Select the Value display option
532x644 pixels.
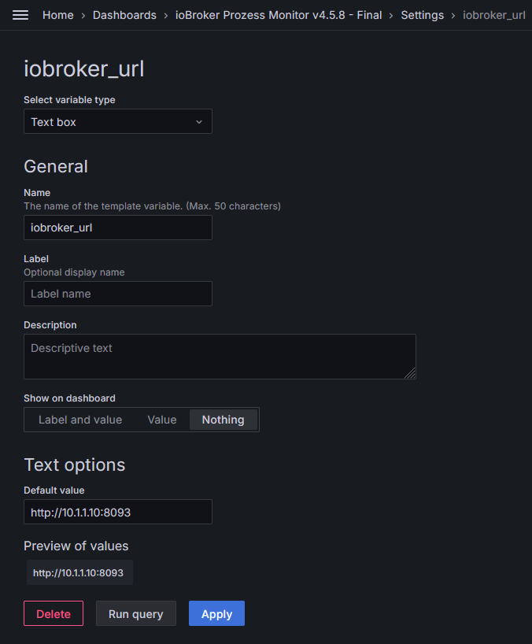click(x=162, y=420)
